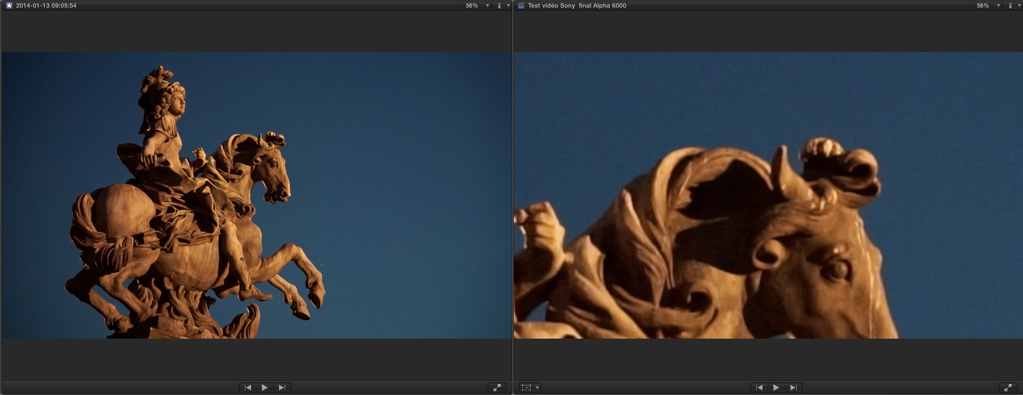This screenshot has width=1023, height=395.
Task: Play the Test vidéo Sony project viewer
Action: (776, 387)
